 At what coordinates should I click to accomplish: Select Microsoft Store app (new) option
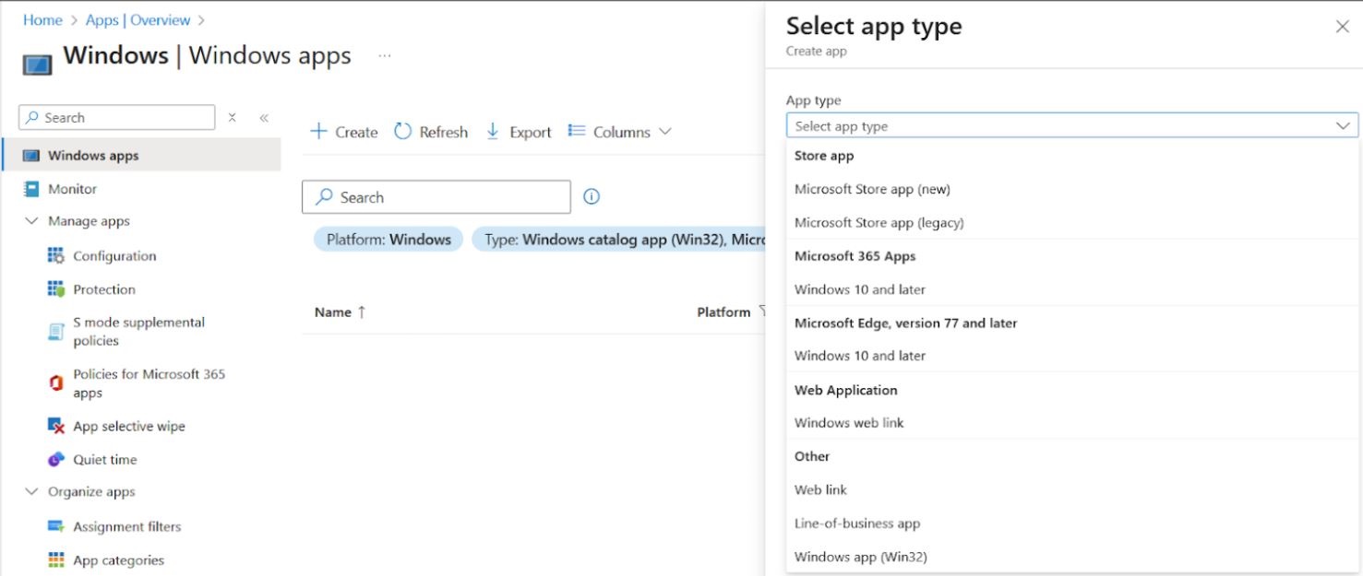(872, 189)
